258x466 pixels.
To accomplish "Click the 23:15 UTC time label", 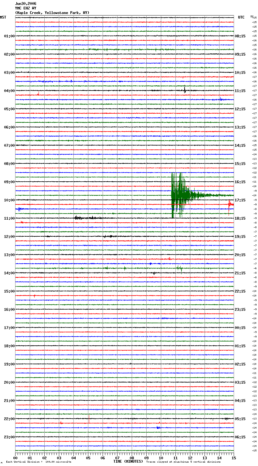I will tap(240, 310).
